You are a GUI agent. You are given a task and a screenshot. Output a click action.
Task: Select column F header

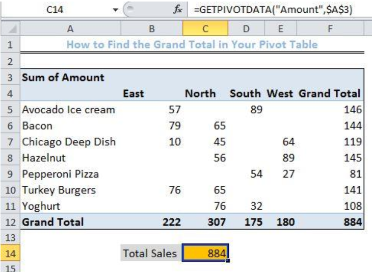click(x=330, y=29)
